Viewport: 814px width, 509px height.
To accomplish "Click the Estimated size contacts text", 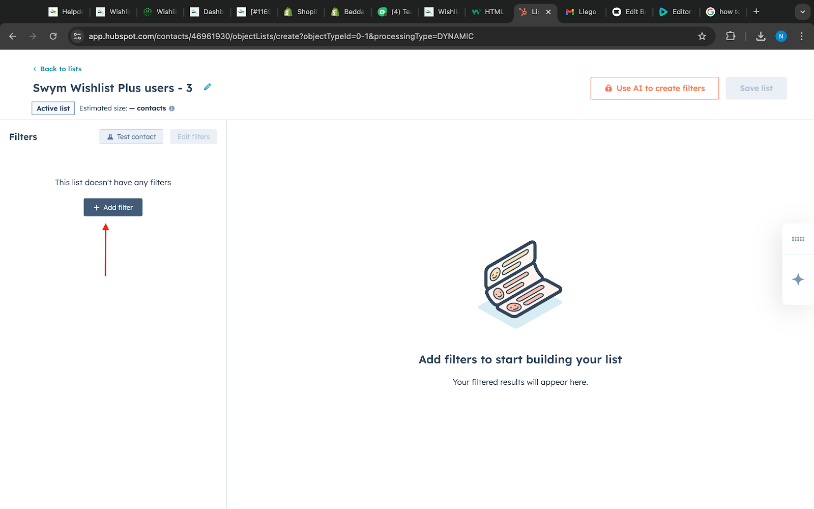I will coord(123,108).
